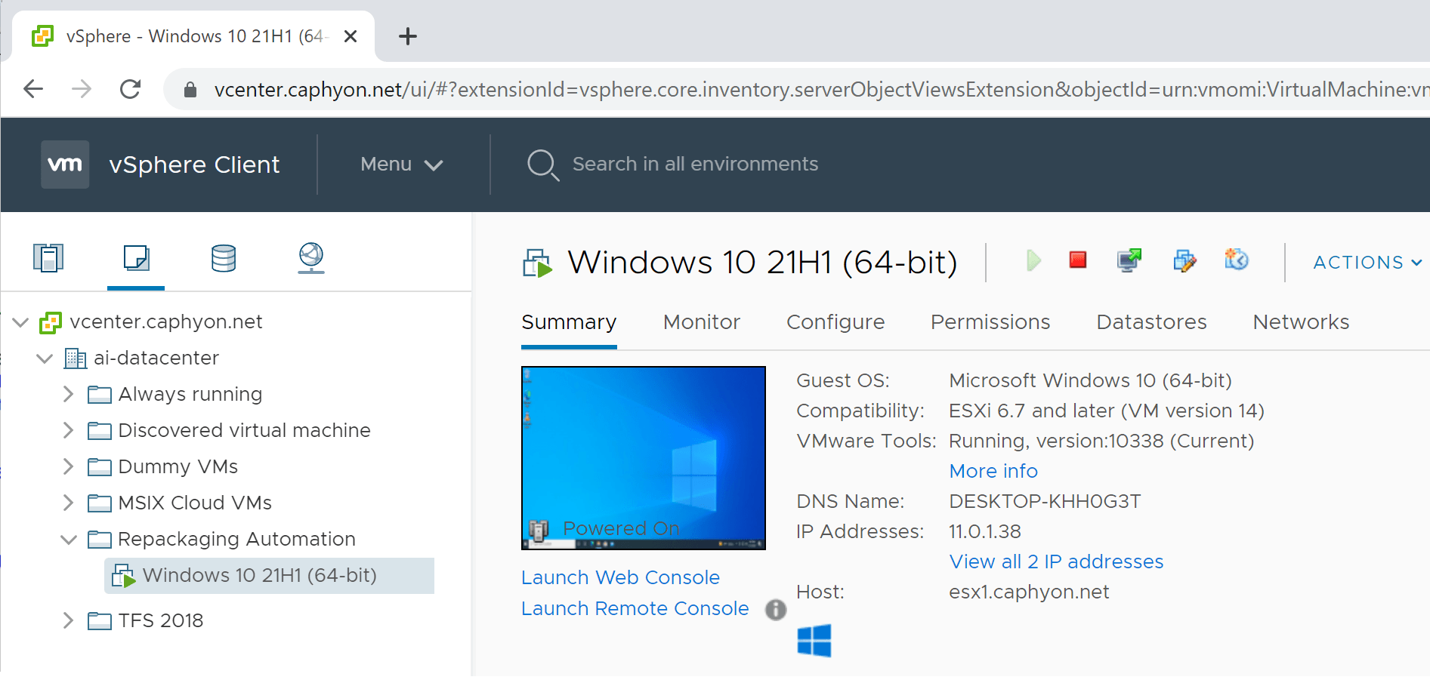
Task: Click the browser back arrow
Action: coord(33,89)
